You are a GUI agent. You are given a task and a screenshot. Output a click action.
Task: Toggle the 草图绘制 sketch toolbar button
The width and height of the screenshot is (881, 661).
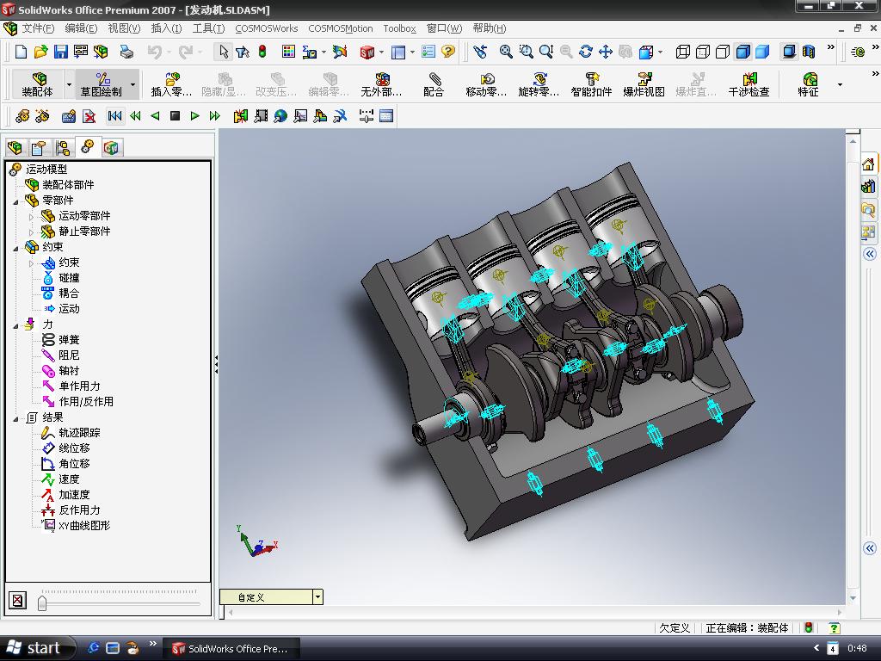point(102,84)
